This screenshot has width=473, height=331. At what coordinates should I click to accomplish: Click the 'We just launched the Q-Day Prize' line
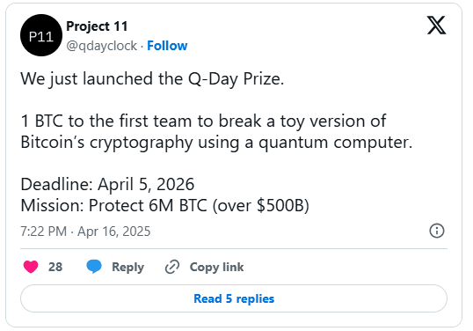pos(152,79)
